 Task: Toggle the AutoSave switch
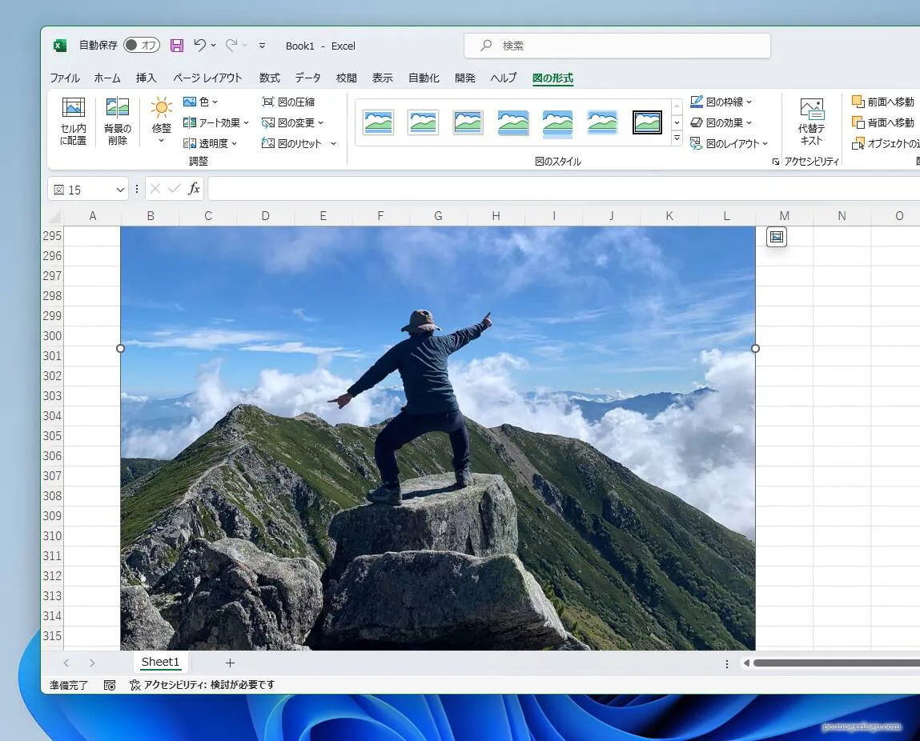[x=142, y=45]
